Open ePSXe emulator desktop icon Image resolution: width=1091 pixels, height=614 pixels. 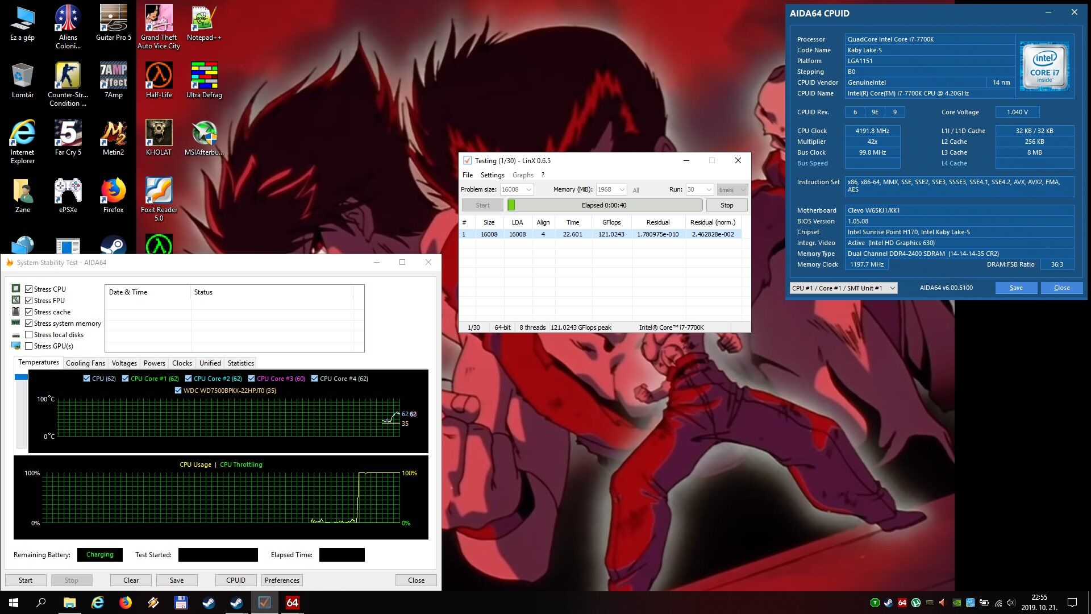[x=68, y=195]
